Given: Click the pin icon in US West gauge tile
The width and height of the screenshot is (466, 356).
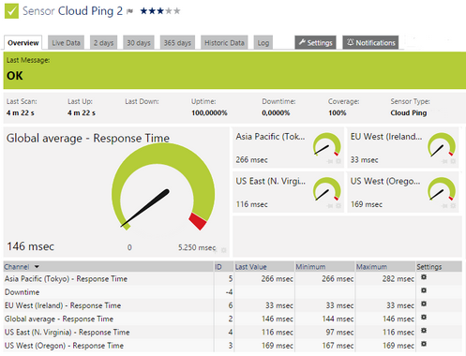Looking at the screenshot, I should [x=444, y=206].
